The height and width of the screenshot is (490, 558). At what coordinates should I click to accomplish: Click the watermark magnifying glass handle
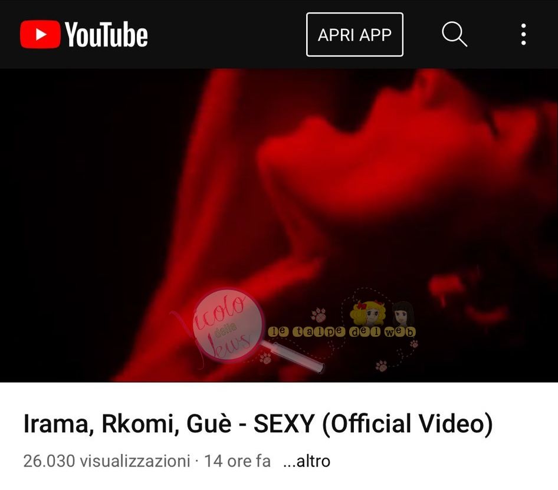(297, 357)
